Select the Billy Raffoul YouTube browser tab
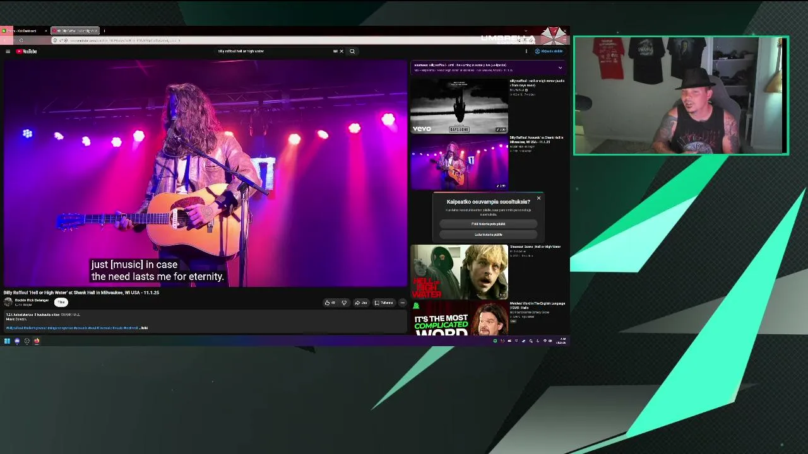The width and height of the screenshot is (808, 454). 74,30
